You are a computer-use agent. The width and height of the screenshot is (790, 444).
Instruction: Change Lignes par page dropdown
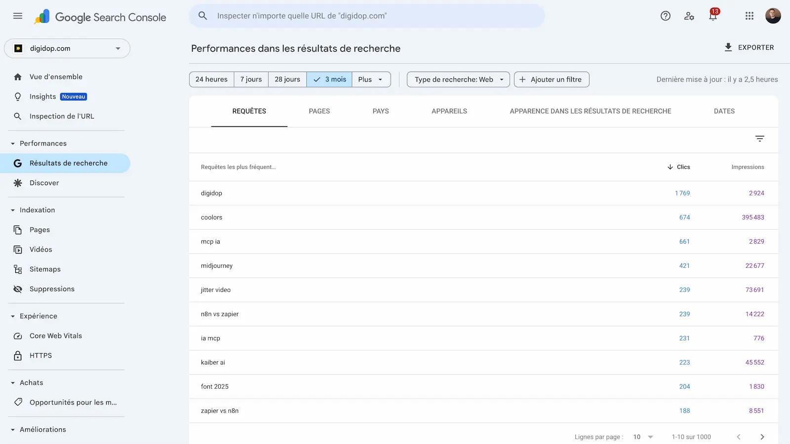[643, 437]
